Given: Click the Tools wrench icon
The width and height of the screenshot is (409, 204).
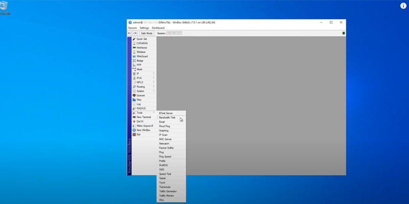Looking at the screenshot, I should [x=134, y=113].
